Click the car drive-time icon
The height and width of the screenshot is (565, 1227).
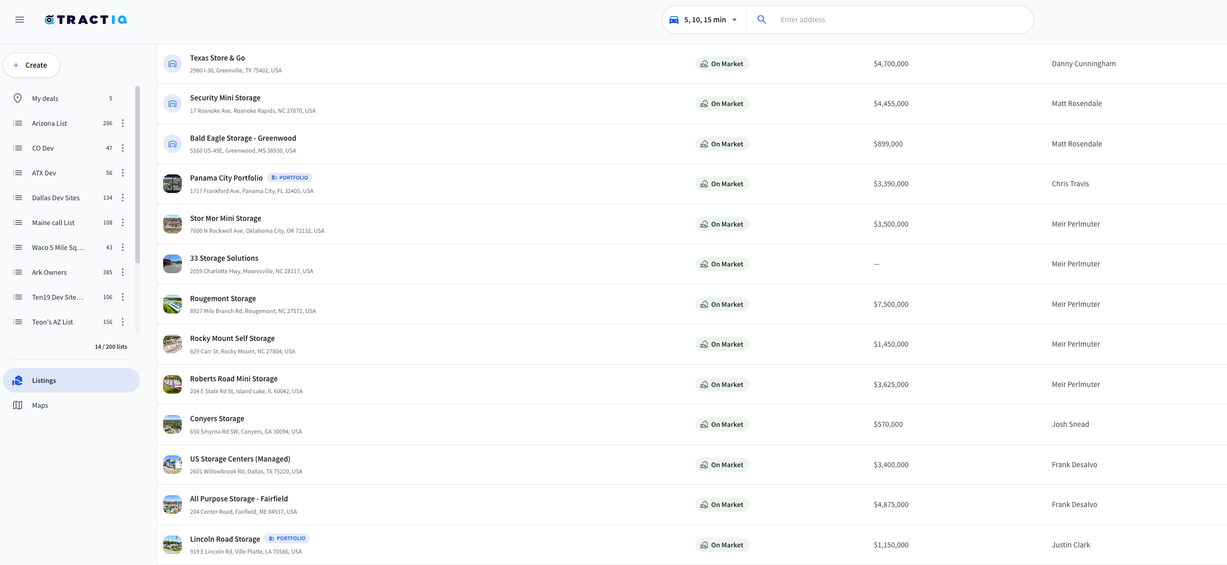pos(674,20)
